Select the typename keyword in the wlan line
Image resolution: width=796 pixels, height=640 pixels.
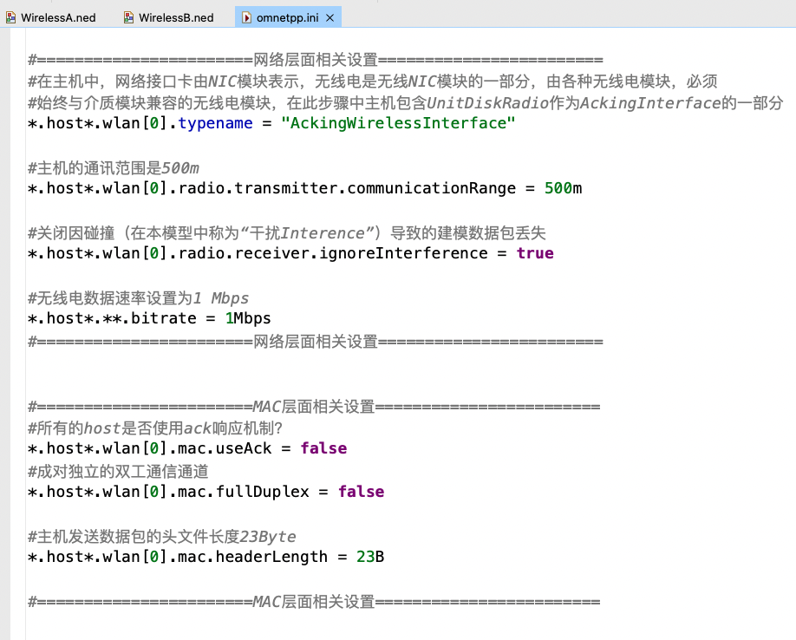pyautogui.click(x=215, y=123)
